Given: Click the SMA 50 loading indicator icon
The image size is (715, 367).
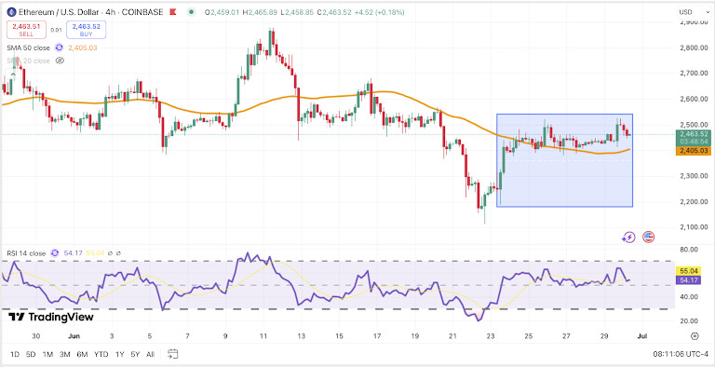Looking at the screenshot, I should click(59, 48).
